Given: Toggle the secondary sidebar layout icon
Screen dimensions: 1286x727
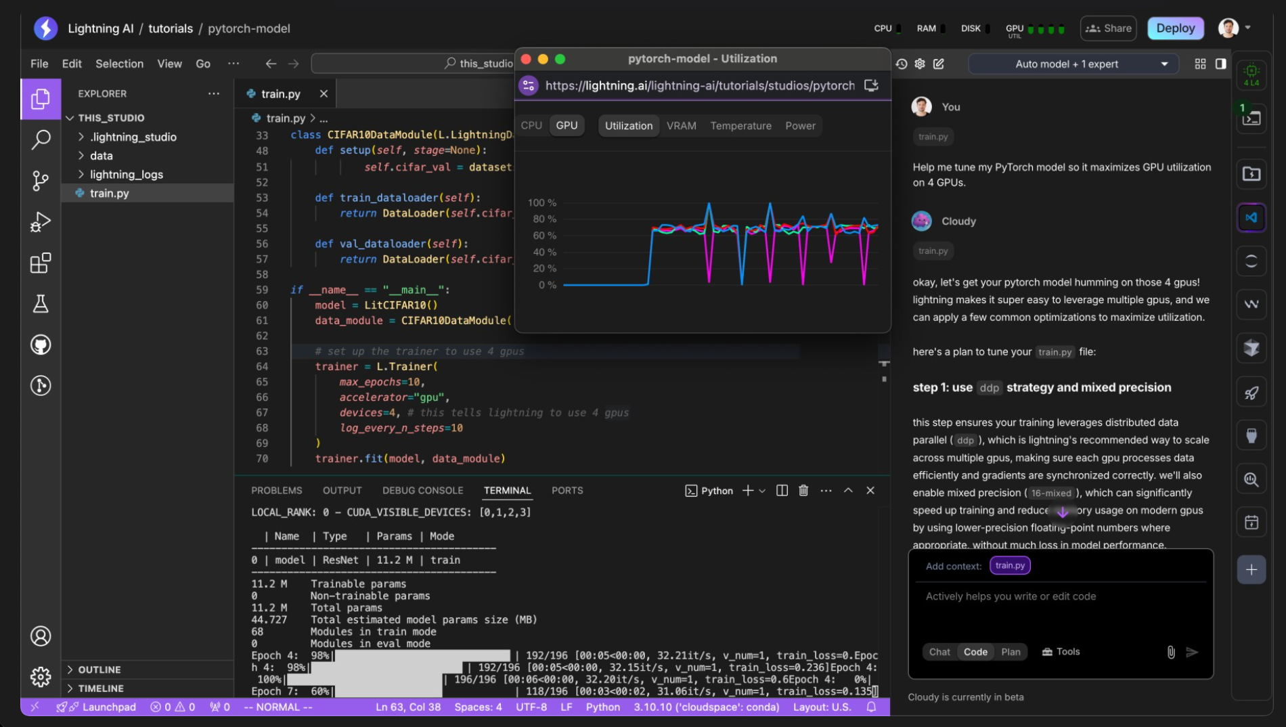Looking at the screenshot, I should [x=1220, y=64].
